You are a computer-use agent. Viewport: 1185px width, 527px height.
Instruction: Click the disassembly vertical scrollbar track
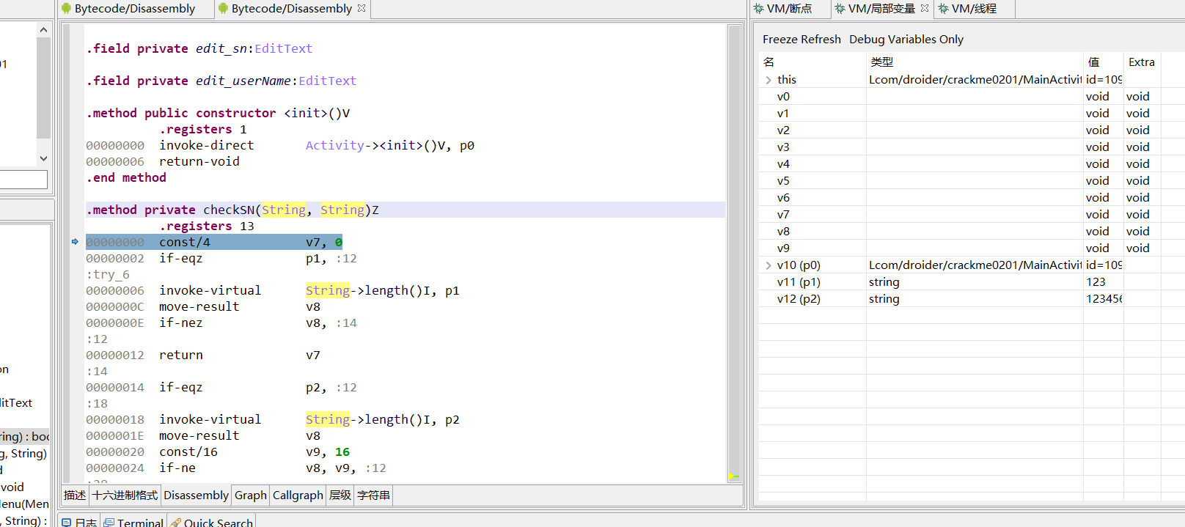734,293
